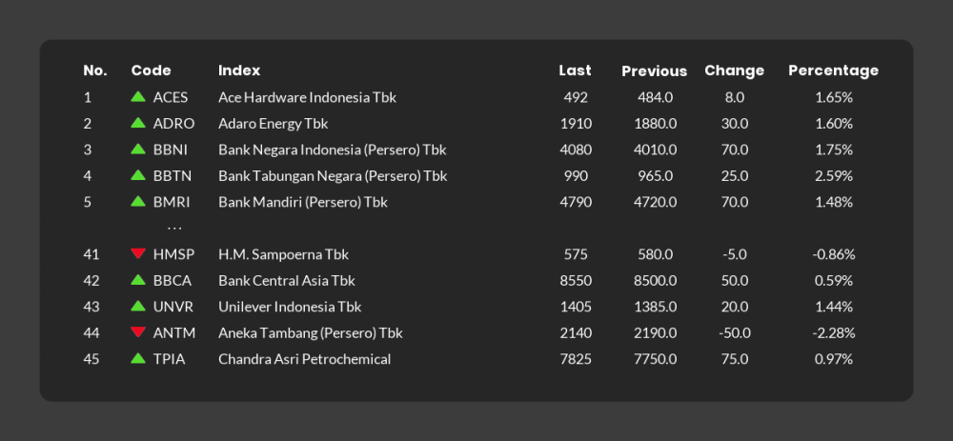Viewport: 953px width, 441px height.
Task: Expand hidden rows via the ellipsis
Action: (174, 229)
